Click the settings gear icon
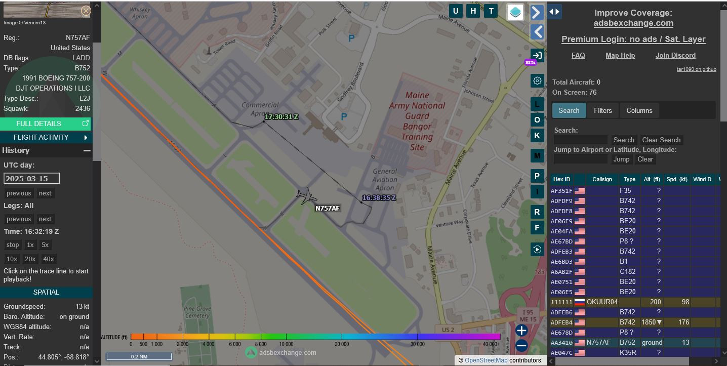Image resolution: width=727 pixels, height=366 pixels. (537, 80)
